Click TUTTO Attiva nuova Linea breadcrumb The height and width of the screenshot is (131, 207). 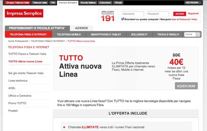point(81,41)
